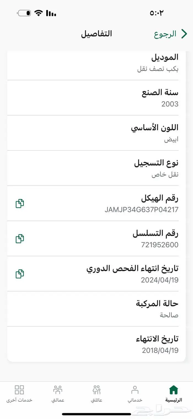Viewport: 193px width, 419px height.
Task: Open the عائلتي family icon
Action: (x=96, y=390)
